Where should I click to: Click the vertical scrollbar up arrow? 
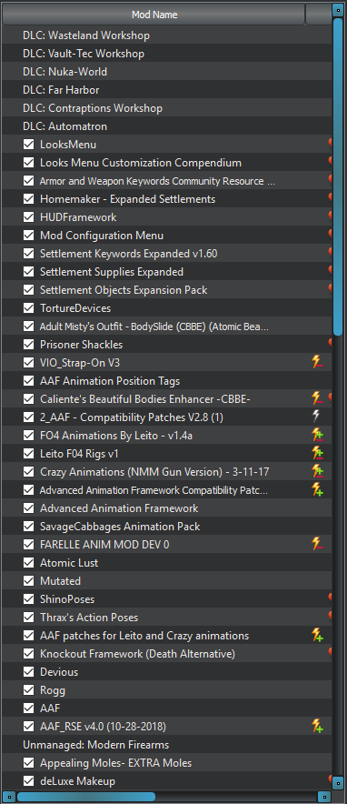(337, 10)
